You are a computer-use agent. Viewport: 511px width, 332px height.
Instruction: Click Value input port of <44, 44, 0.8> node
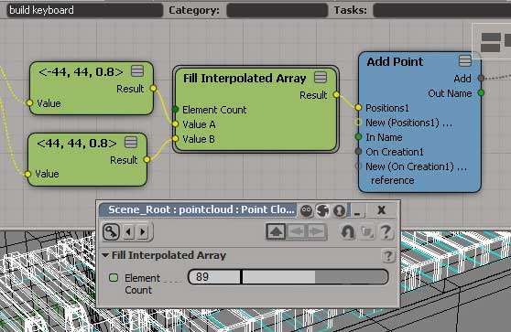[27, 174]
